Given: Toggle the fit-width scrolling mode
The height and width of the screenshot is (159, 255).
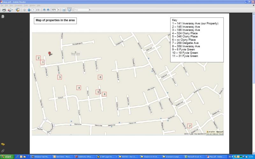Looking at the screenshot, I should [x=64, y=10].
